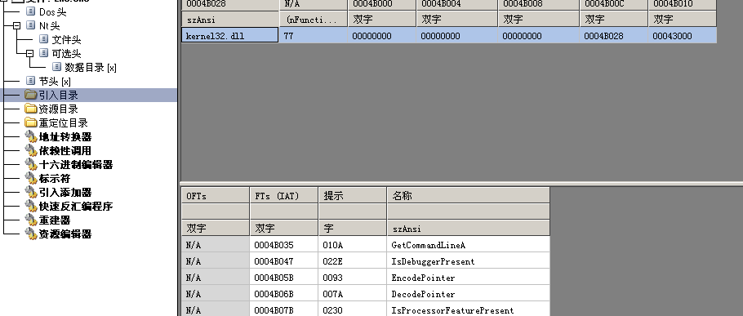This screenshot has width=743, height=316.
Task: Click the 地址转换器 tool icon
Action: [x=31, y=137]
